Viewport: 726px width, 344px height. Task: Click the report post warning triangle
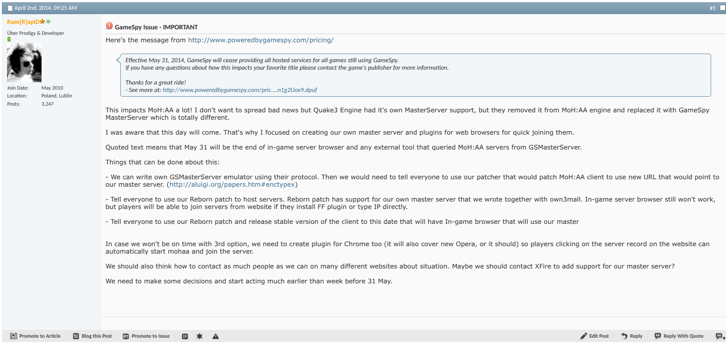pos(215,336)
